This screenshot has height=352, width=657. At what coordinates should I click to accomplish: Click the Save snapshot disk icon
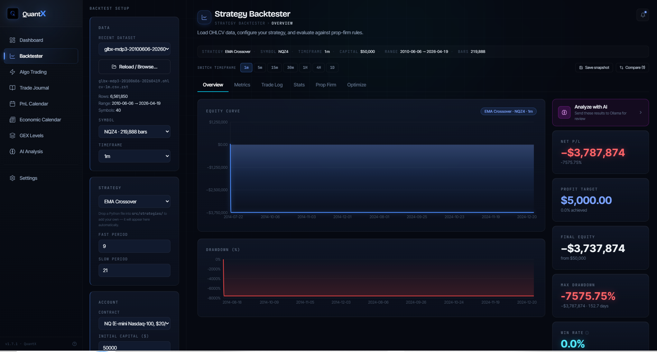coord(581,68)
